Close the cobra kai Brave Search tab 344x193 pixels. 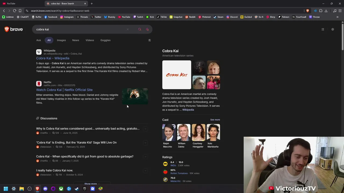(85, 3)
